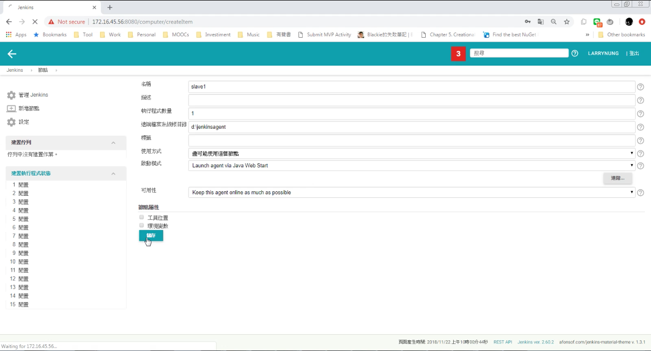
Task: Enable the 環境變數 checkbox
Action: coord(142,225)
